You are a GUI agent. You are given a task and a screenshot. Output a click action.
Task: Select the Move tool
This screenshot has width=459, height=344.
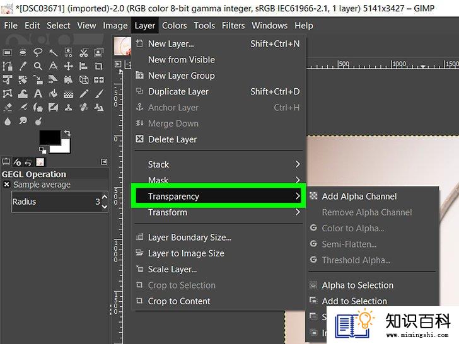(68, 66)
